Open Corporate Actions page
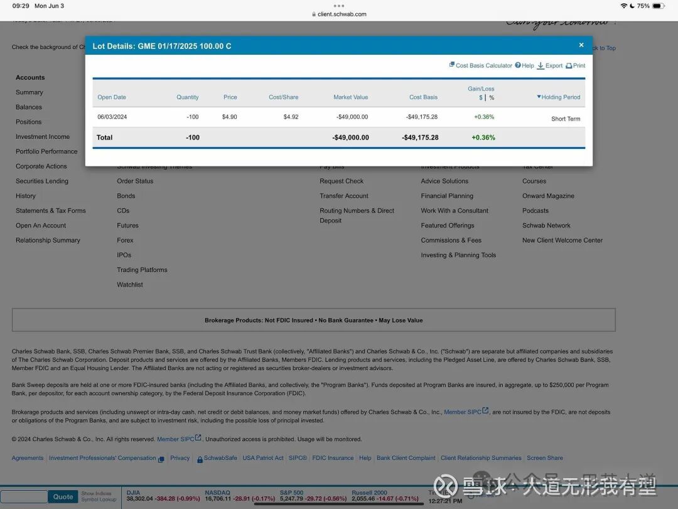Image resolution: width=678 pixels, height=509 pixels. click(41, 166)
